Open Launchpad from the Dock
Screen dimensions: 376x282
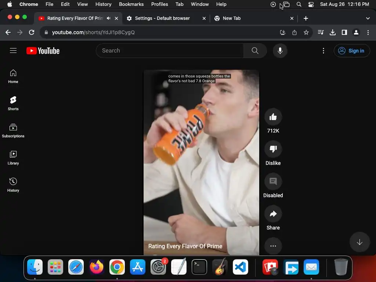click(x=55, y=267)
